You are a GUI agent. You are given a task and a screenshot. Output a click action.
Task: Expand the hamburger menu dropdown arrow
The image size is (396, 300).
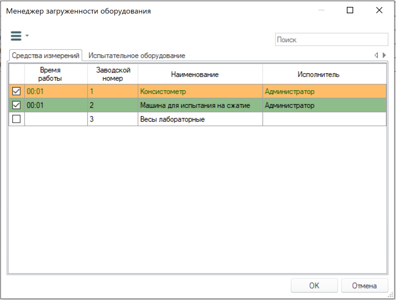(27, 36)
